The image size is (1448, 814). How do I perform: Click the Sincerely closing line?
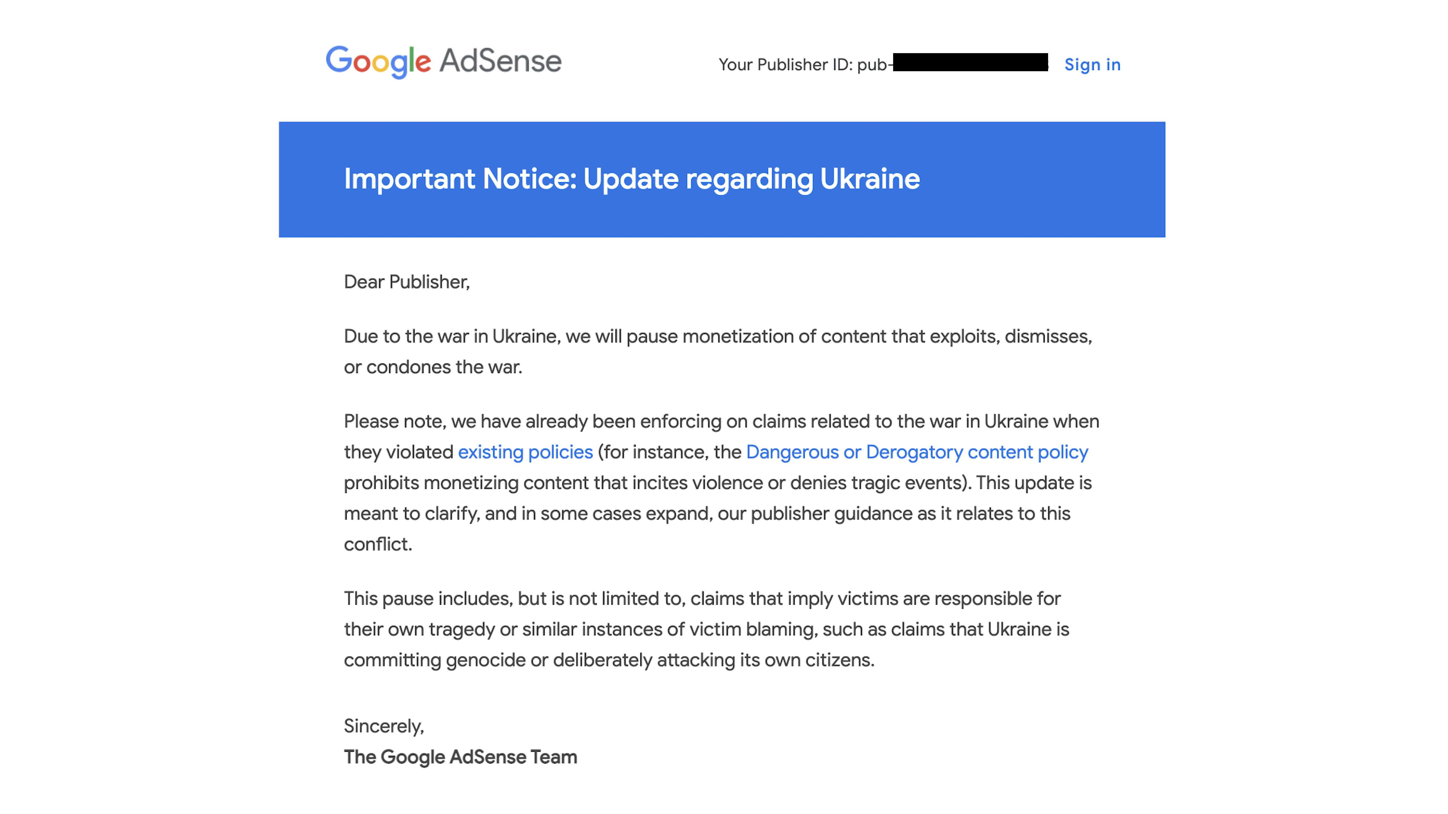pos(384,726)
